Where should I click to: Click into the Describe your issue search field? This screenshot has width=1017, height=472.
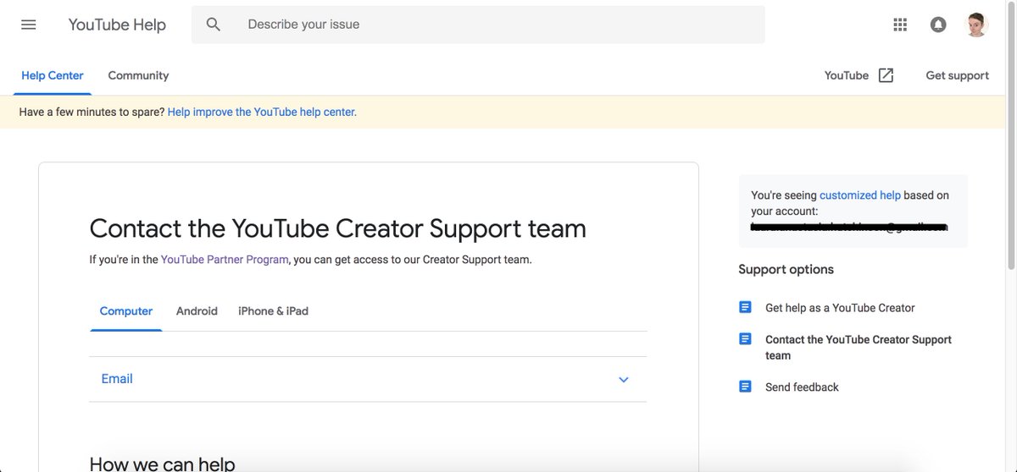coord(478,25)
